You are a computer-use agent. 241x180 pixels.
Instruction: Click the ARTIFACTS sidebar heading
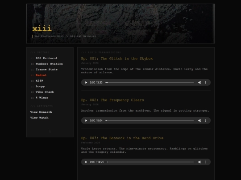[x=42, y=106]
